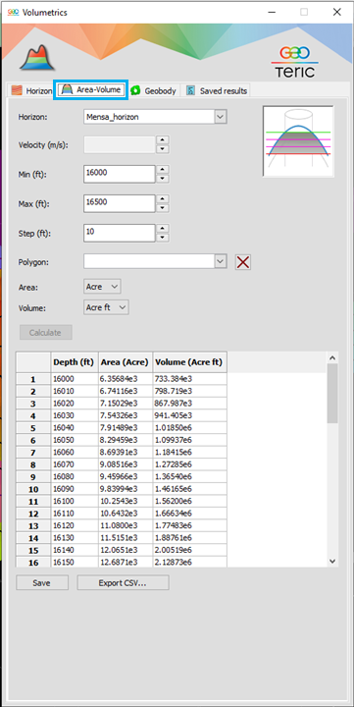Minimize the Volumetrics window

click(x=272, y=12)
